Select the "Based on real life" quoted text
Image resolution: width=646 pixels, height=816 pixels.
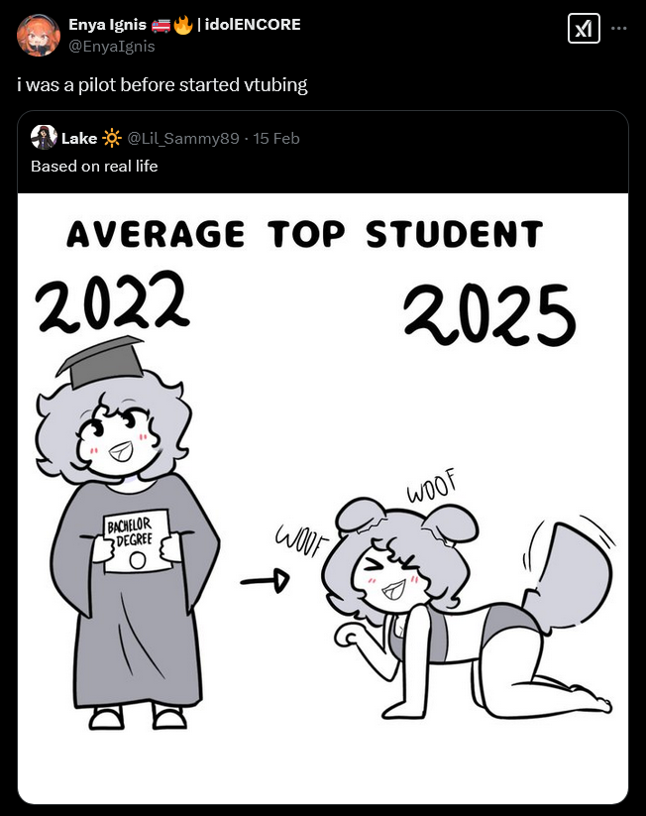point(94,166)
